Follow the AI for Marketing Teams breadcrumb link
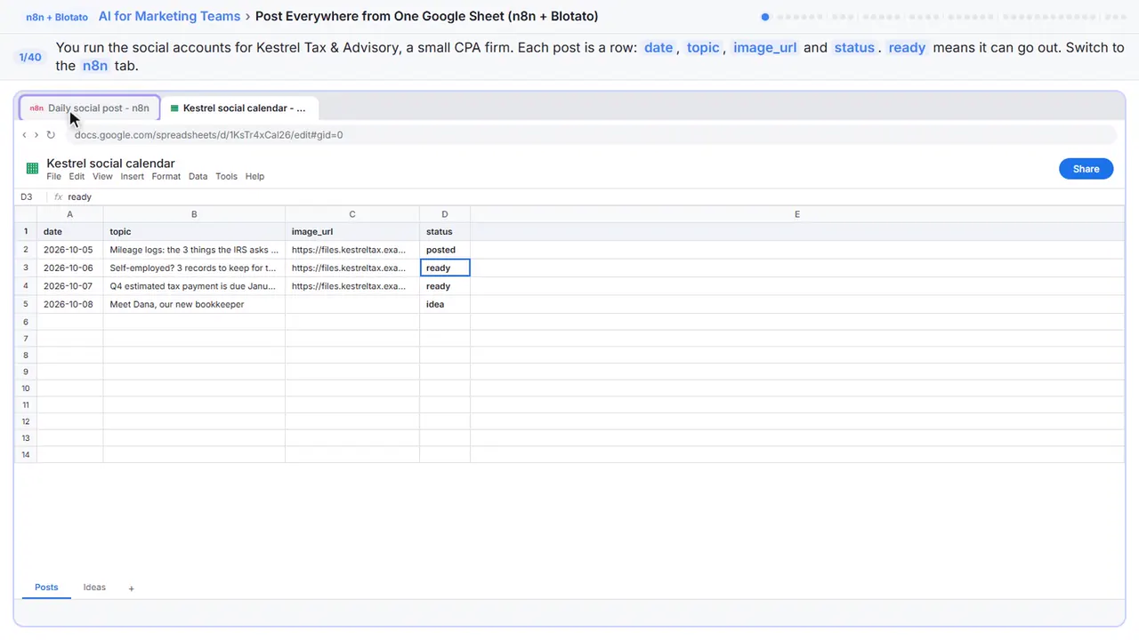Image resolution: width=1139 pixels, height=640 pixels. 169,16
